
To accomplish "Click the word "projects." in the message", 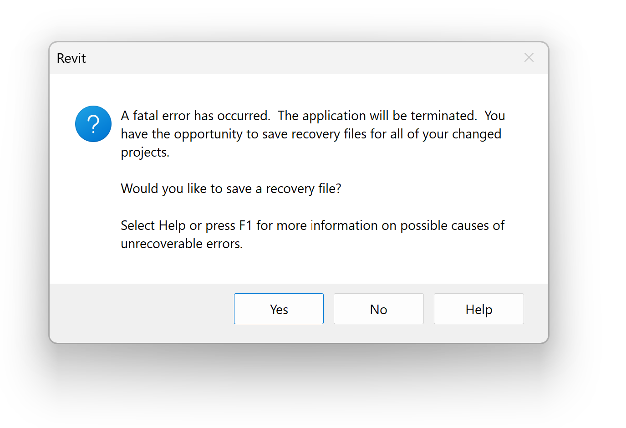I will [x=145, y=152].
